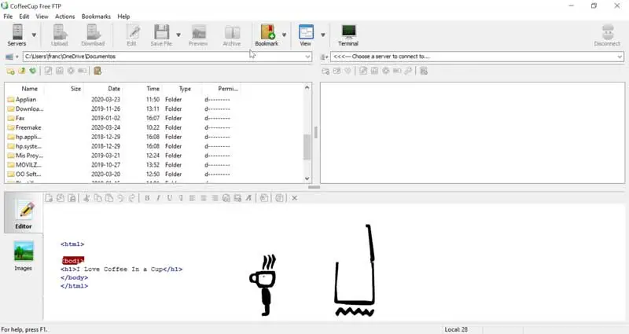The image size is (629, 334).
Task: Click file list scroll up arrow
Action: [307, 87]
